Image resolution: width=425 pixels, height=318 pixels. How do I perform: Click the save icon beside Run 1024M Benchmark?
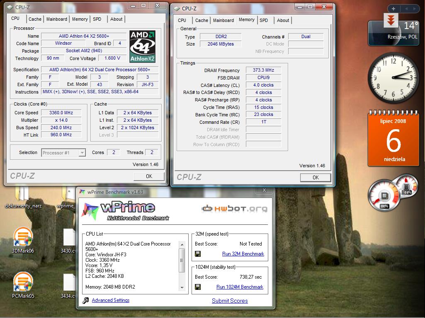point(198,287)
